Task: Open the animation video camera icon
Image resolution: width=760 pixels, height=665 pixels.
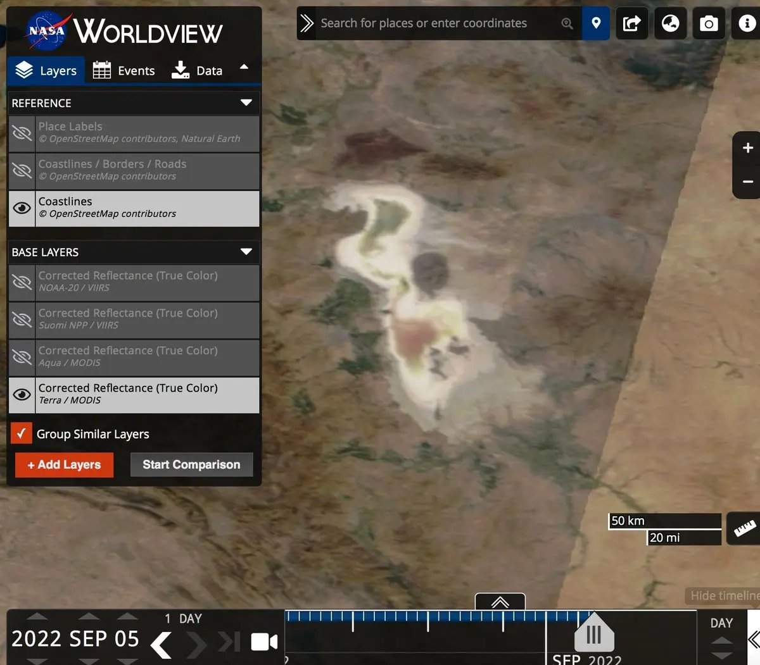Action: [x=264, y=642]
